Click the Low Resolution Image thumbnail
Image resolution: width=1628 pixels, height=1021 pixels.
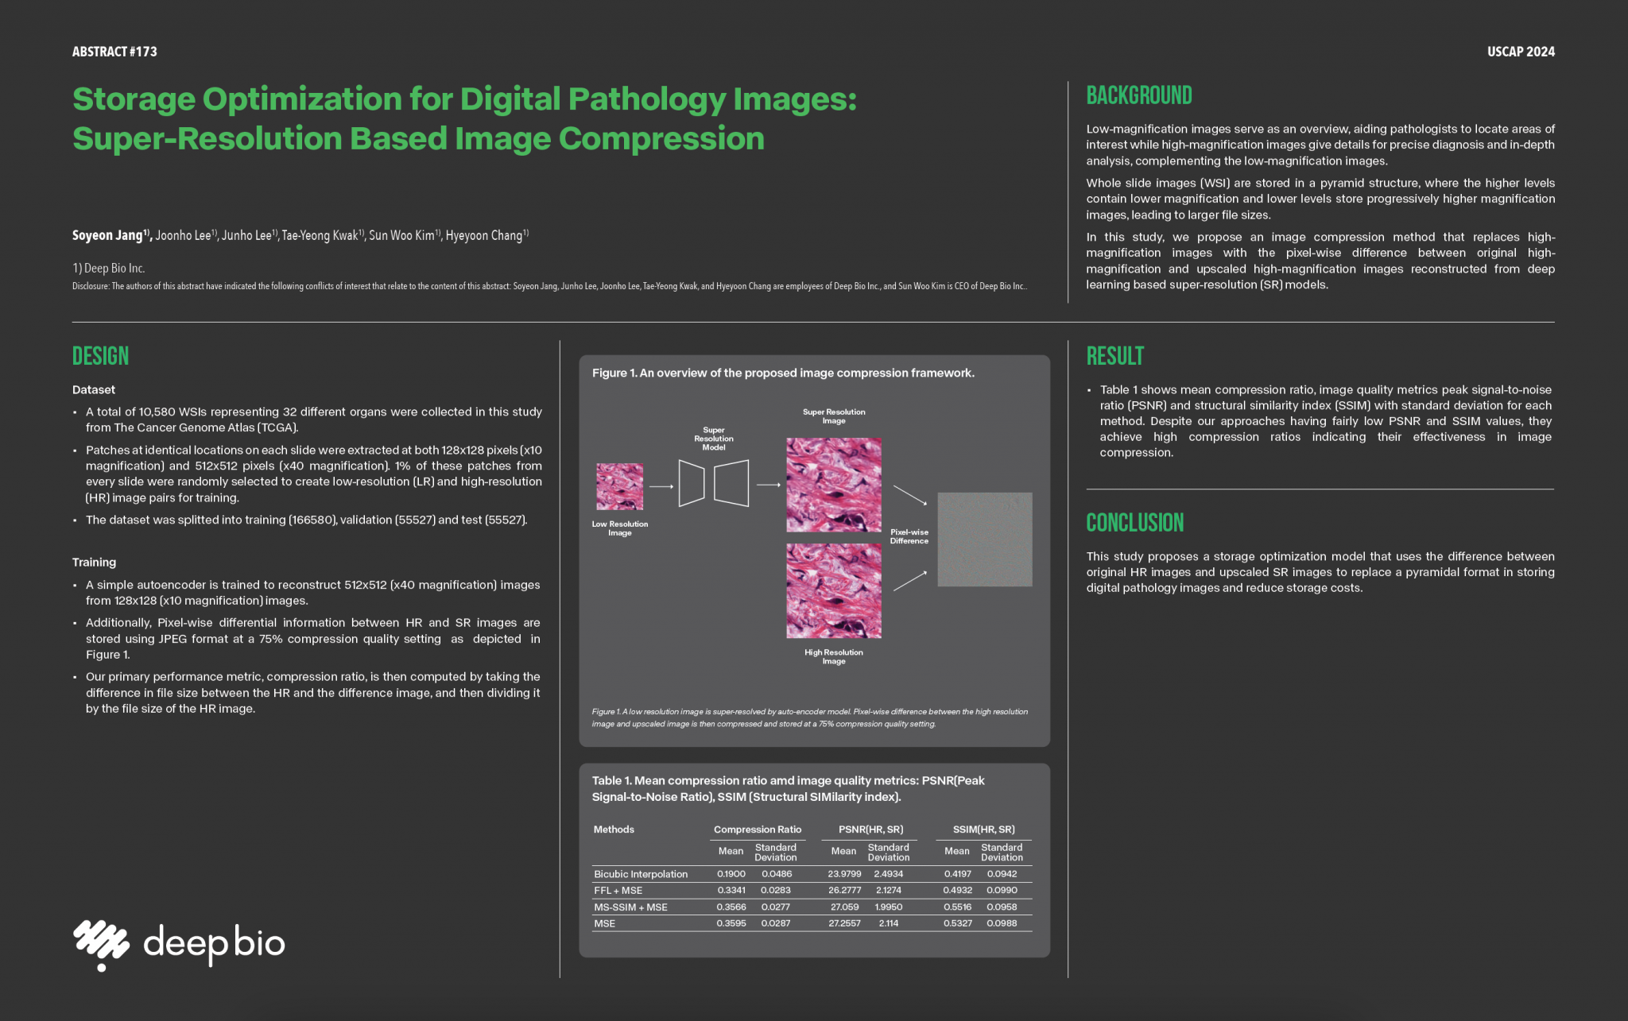(620, 485)
